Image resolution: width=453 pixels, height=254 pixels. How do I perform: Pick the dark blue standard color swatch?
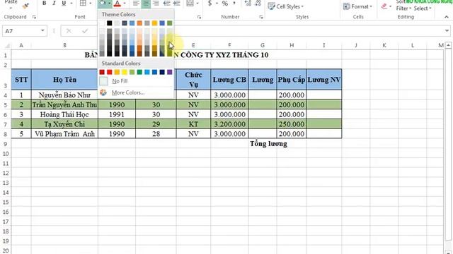pos(162,72)
